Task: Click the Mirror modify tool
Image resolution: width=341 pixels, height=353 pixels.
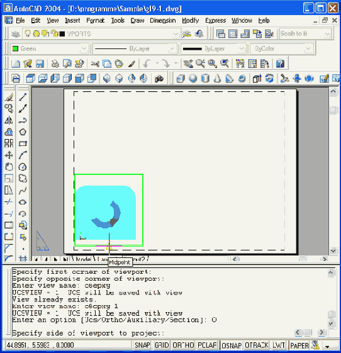Action: click(9, 120)
